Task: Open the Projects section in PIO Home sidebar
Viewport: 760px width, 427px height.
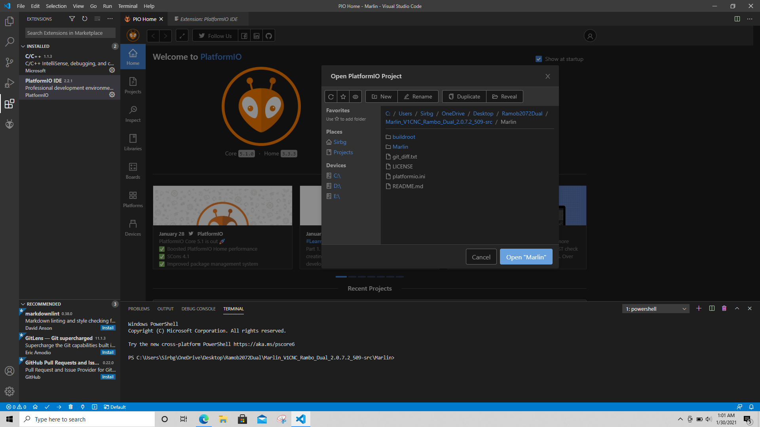Action: click(133, 85)
